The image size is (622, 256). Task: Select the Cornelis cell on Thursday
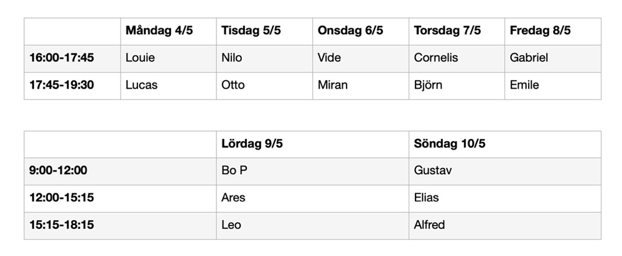435,58
